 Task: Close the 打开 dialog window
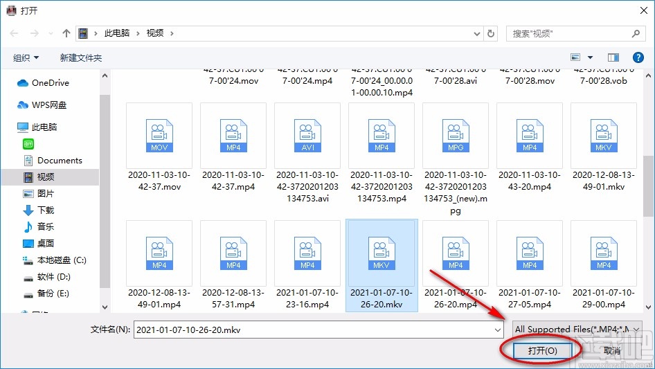click(x=644, y=10)
